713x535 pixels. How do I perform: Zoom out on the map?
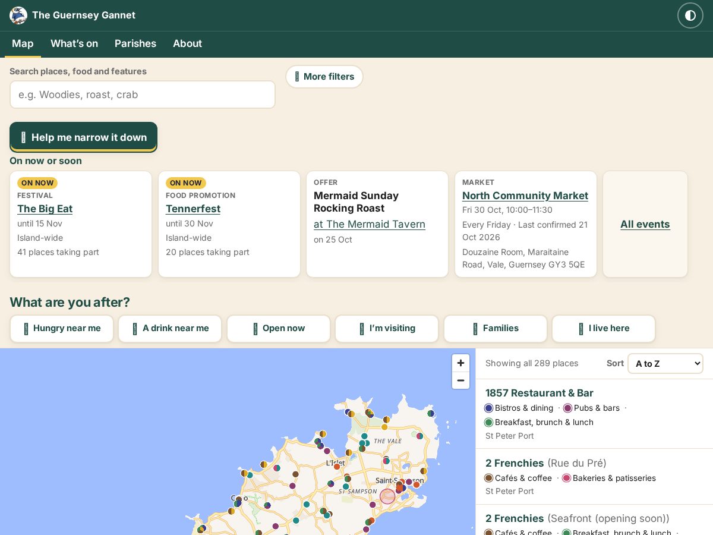click(x=460, y=380)
